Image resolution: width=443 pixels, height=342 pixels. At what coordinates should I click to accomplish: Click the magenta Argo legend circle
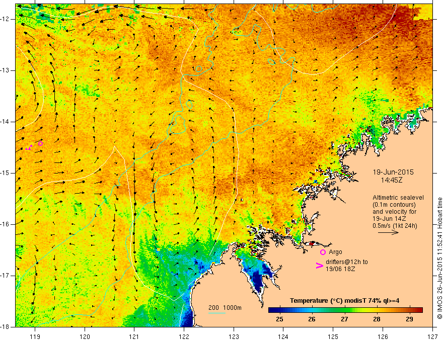click(323, 252)
